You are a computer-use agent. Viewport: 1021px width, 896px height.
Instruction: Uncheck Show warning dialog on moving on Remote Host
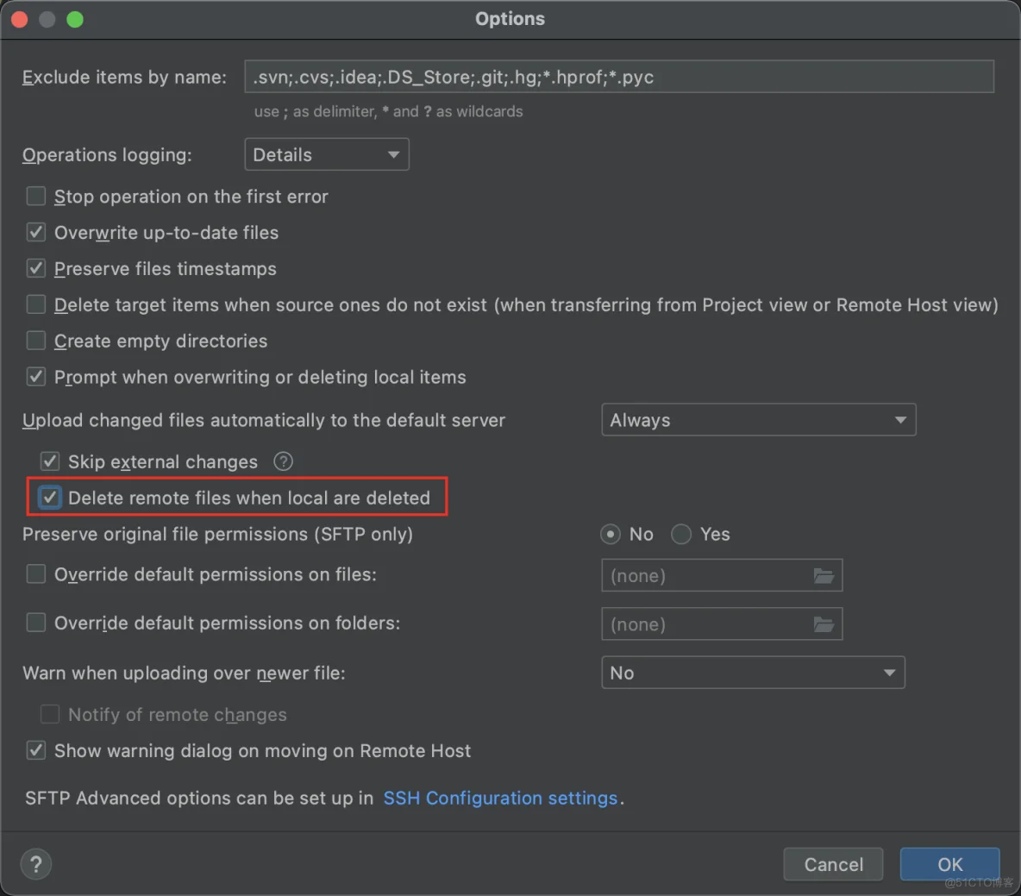coord(36,751)
